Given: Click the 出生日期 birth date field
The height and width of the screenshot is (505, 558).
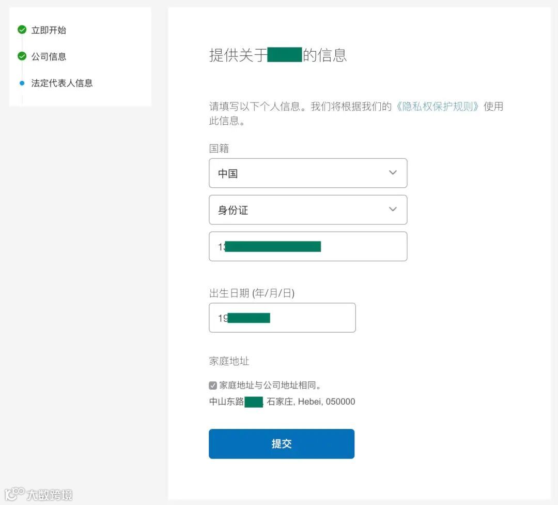Looking at the screenshot, I should pyautogui.click(x=282, y=318).
